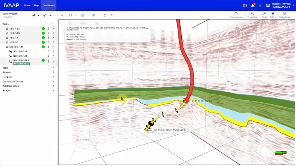
Task: Open overflow arrow after Dashboards tool
Action: pos(293,15)
